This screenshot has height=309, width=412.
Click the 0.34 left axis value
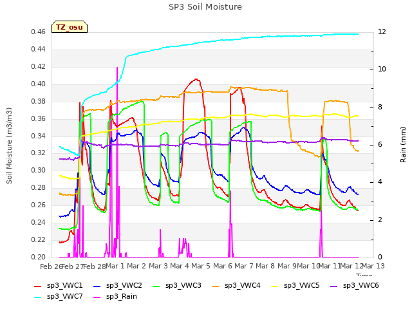click(39, 136)
